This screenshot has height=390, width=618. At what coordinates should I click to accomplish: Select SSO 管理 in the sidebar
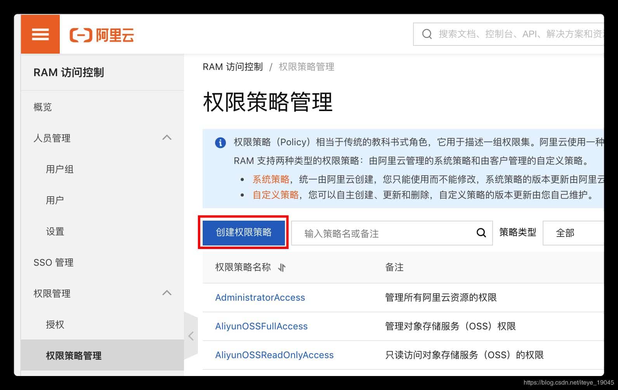pyautogui.click(x=54, y=263)
